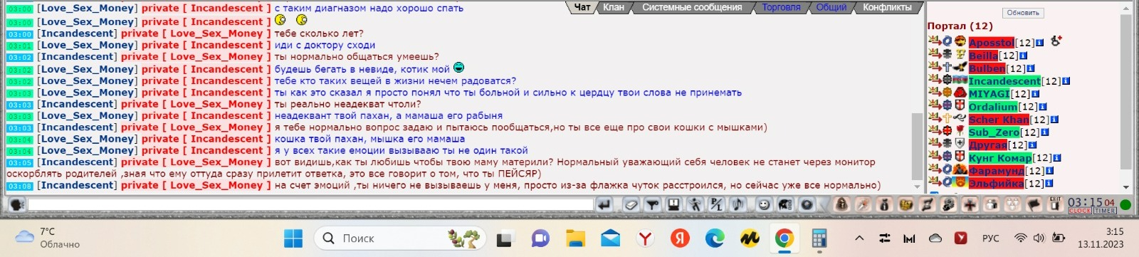Viewport: 1139px width, 257px height.
Task: Open File Explorer from taskbar
Action: click(575, 238)
